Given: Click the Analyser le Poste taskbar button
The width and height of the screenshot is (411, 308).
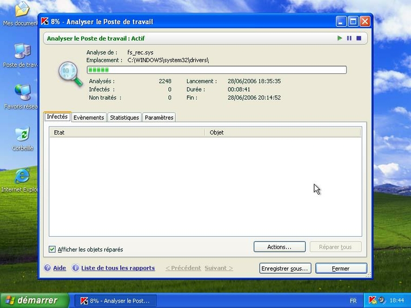Looking at the screenshot, I should (116, 300).
